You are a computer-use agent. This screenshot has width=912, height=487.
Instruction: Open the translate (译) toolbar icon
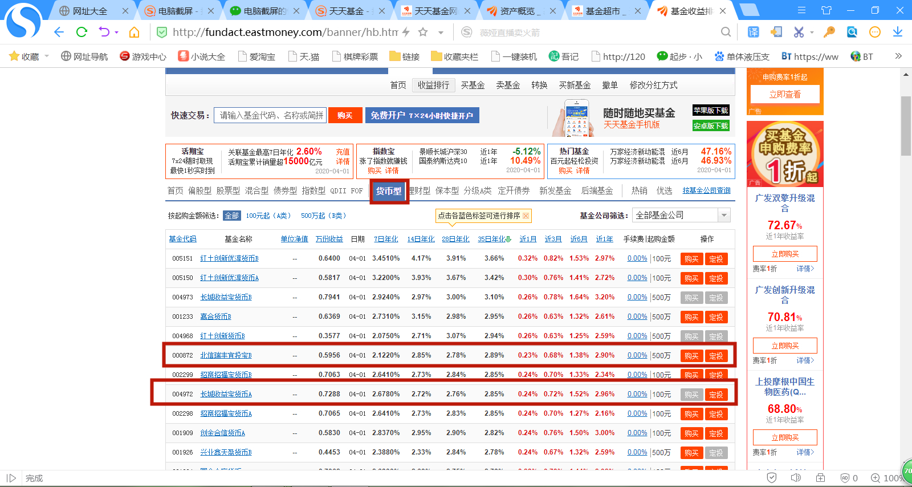754,33
